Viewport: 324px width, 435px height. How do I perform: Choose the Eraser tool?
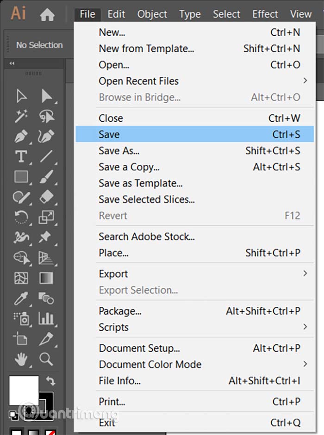click(47, 197)
